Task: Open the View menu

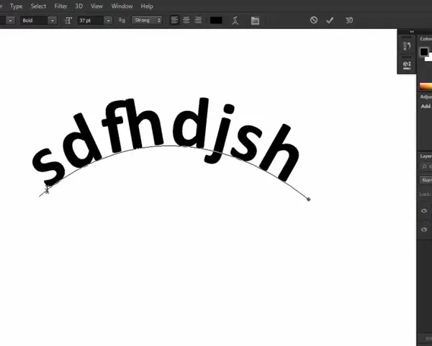Action: pos(96,6)
